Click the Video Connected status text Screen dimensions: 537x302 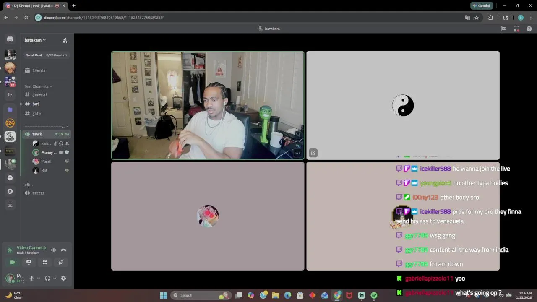tap(31, 247)
